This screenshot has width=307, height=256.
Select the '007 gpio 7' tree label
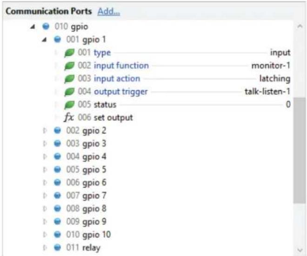[86, 196]
